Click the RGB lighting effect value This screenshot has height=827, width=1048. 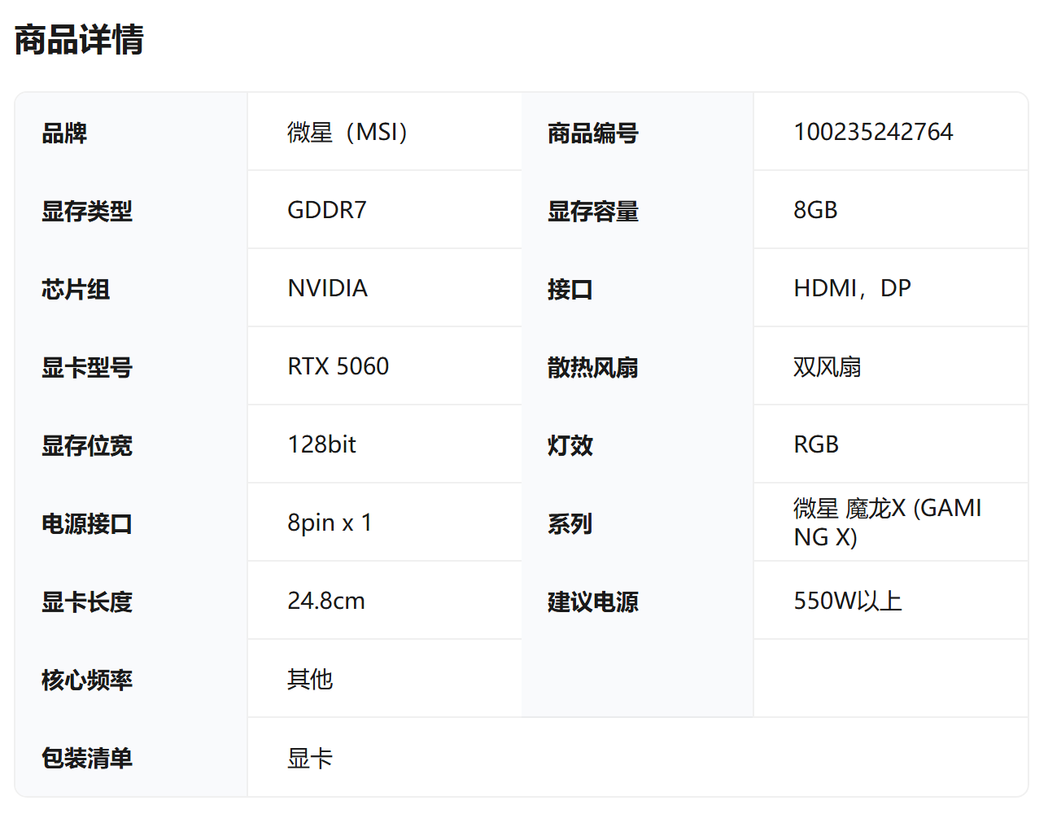click(x=816, y=444)
